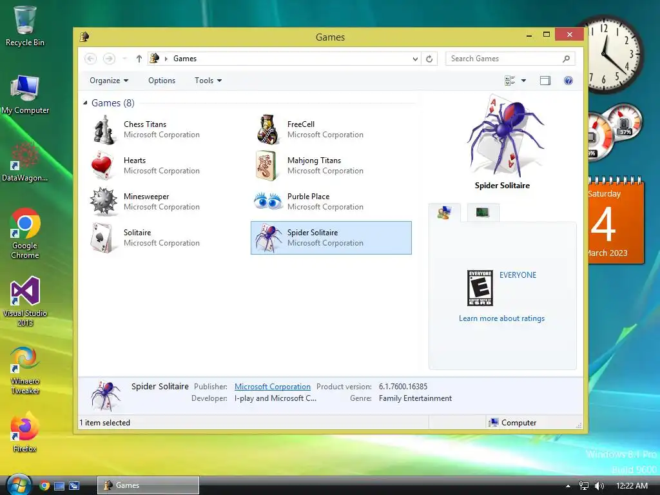Click the forward navigation arrow
Viewport: 660px width, 495px height.
point(109,59)
